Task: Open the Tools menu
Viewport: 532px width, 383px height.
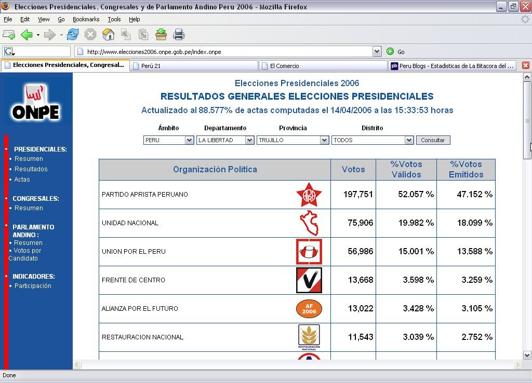Action: [114, 19]
